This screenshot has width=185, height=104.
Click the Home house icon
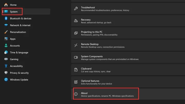click(6, 5)
